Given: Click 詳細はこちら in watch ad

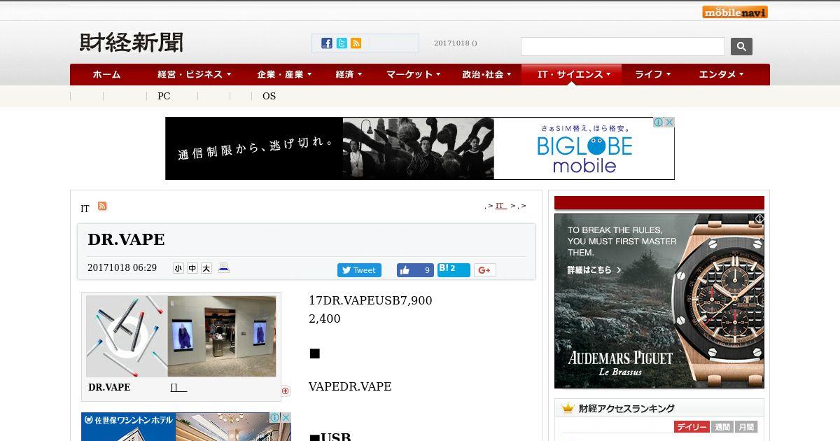Looking at the screenshot, I should [594, 269].
